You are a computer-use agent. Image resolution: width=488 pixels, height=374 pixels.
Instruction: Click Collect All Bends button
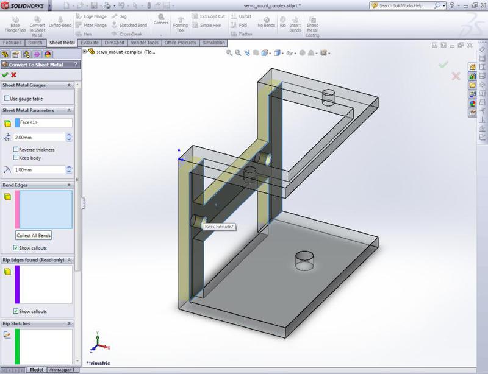34,235
